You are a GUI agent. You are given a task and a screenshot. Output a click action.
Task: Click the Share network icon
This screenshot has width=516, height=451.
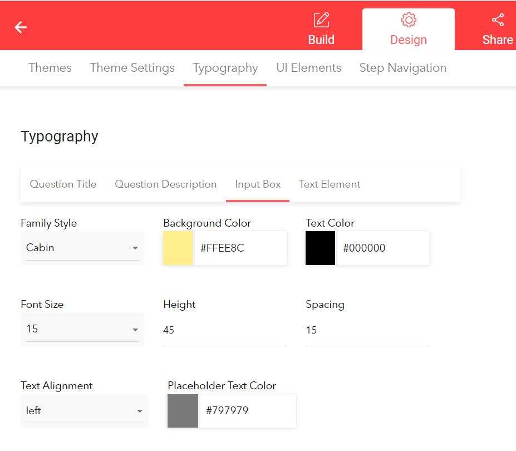(x=498, y=20)
